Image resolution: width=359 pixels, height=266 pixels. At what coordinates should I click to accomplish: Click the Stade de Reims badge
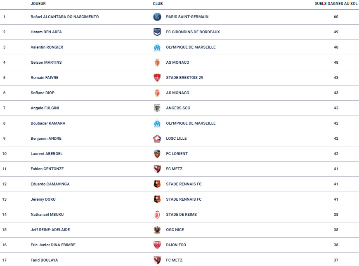pos(157,215)
